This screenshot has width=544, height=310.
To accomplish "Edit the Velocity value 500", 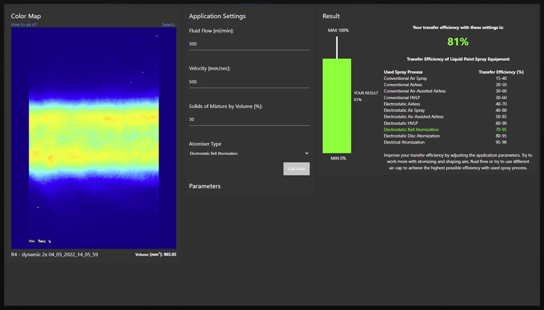I will pyautogui.click(x=249, y=82).
